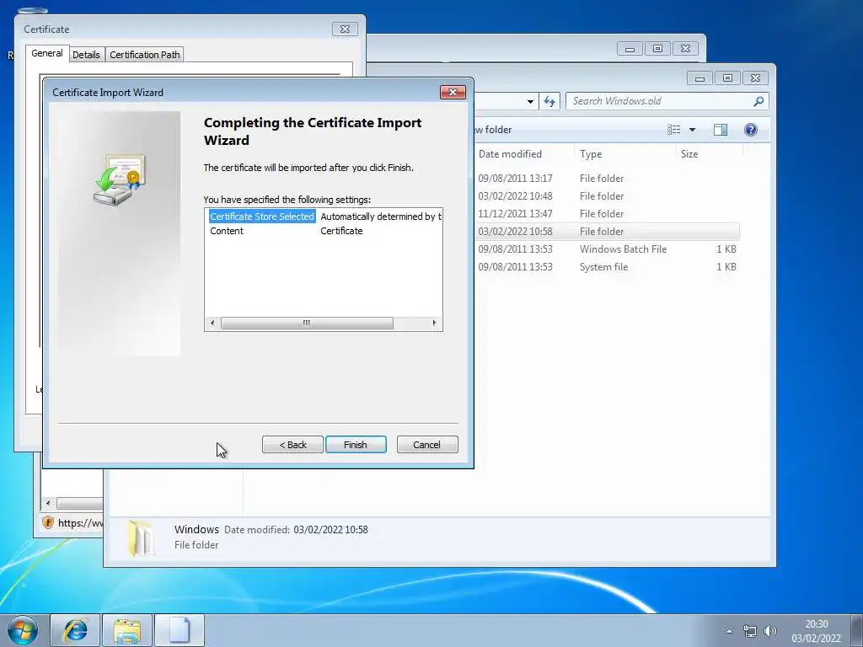This screenshot has width=863, height=647.
Task: Select the Certificate Store Selected row
Action: point(324,217)
